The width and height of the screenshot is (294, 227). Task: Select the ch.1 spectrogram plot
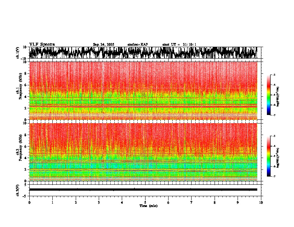[x=143, y=91]
